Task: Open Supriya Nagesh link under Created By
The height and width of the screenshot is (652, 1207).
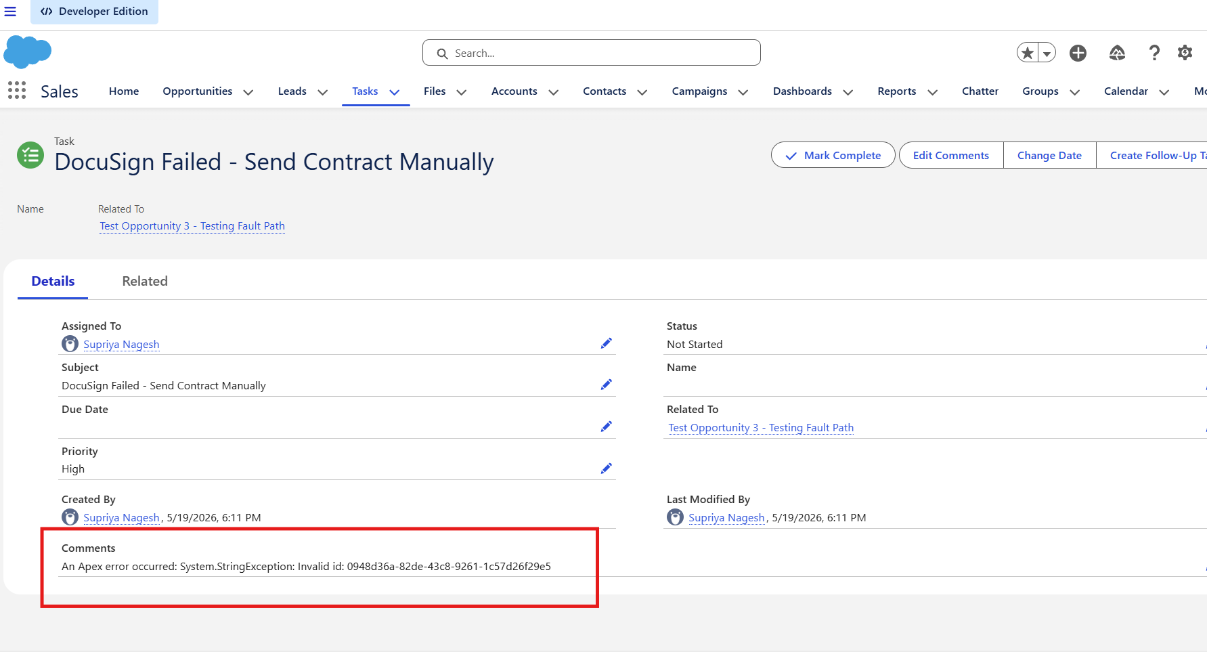Action: 121,517
